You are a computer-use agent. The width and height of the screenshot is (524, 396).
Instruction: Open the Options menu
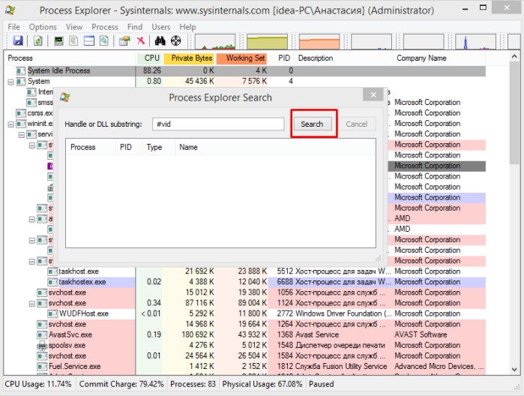point(43,27)
